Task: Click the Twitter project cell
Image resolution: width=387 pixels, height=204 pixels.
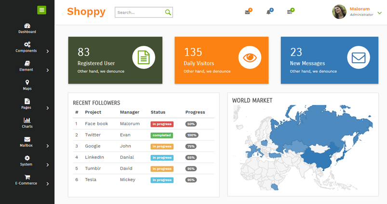Action: tap(93, 135)
